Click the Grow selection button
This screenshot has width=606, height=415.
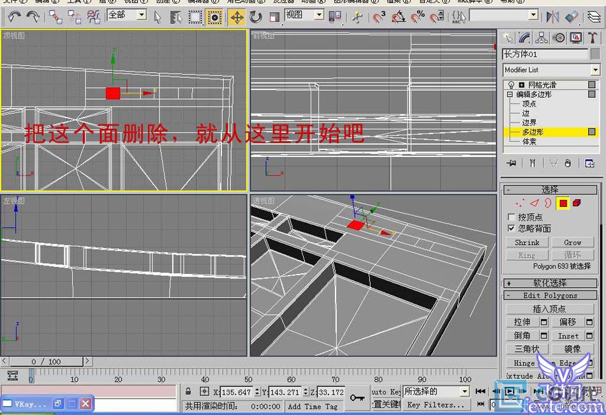(572, 243)
